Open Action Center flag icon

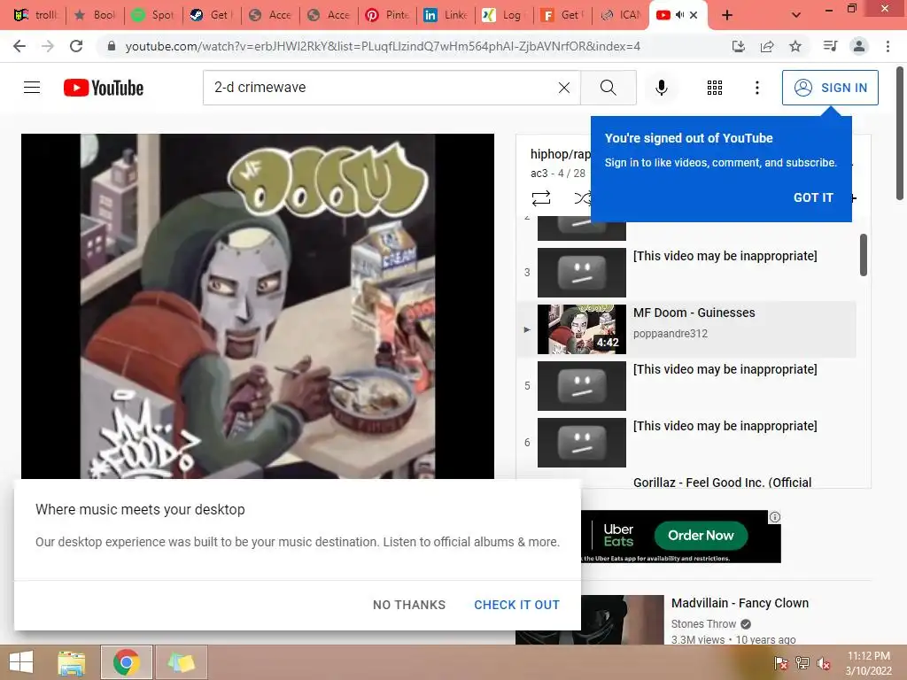coord(781,663)
